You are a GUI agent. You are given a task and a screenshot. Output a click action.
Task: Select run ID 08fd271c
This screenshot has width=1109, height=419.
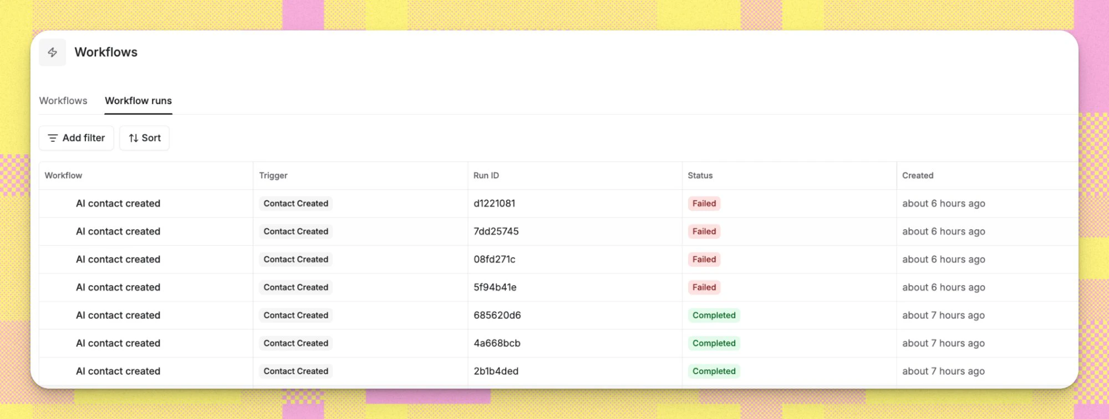[x=495, y=260]
